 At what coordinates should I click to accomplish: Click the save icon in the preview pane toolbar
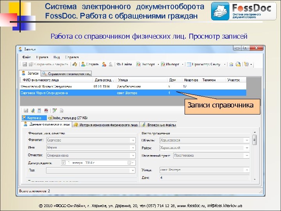coord(26,111)
